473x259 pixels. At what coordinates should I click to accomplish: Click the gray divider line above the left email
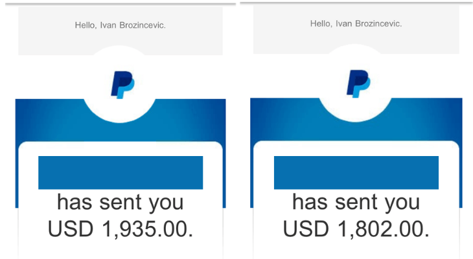[x=121, y=5]
